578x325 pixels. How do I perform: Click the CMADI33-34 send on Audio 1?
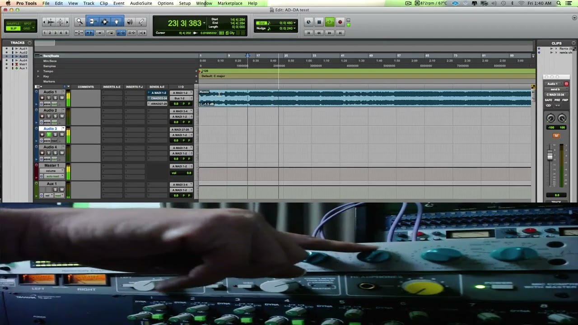tap(157, 98)
